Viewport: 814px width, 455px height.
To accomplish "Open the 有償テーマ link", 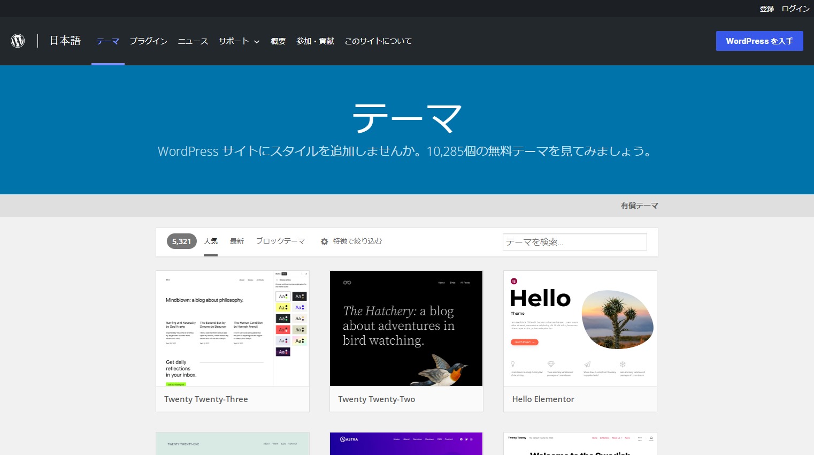I will tap(639, 205).
